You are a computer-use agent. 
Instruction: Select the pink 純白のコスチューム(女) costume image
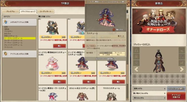53,64
